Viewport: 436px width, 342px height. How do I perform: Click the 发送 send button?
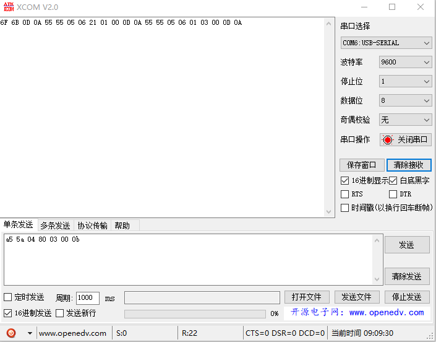tap(407, 245)
